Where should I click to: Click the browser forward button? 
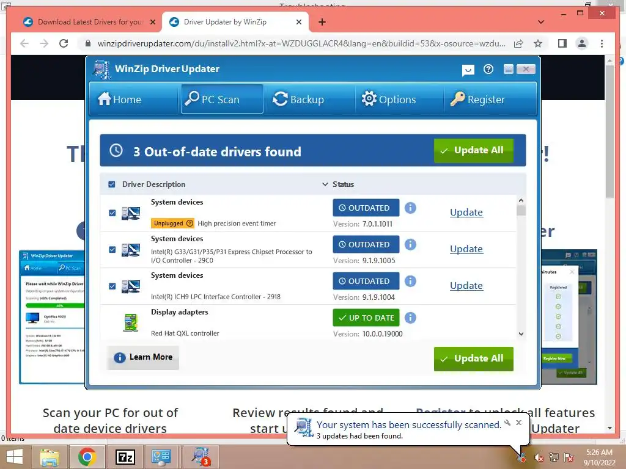tap(44, 43)
